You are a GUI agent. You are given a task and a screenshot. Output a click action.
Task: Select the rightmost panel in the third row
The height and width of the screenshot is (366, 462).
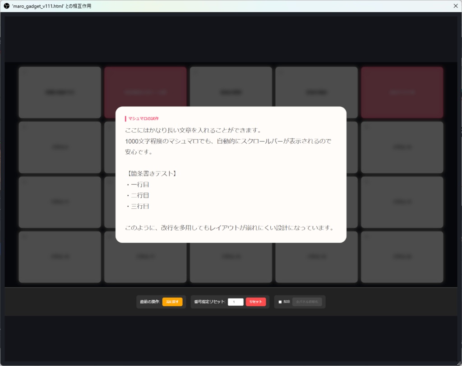402,202
